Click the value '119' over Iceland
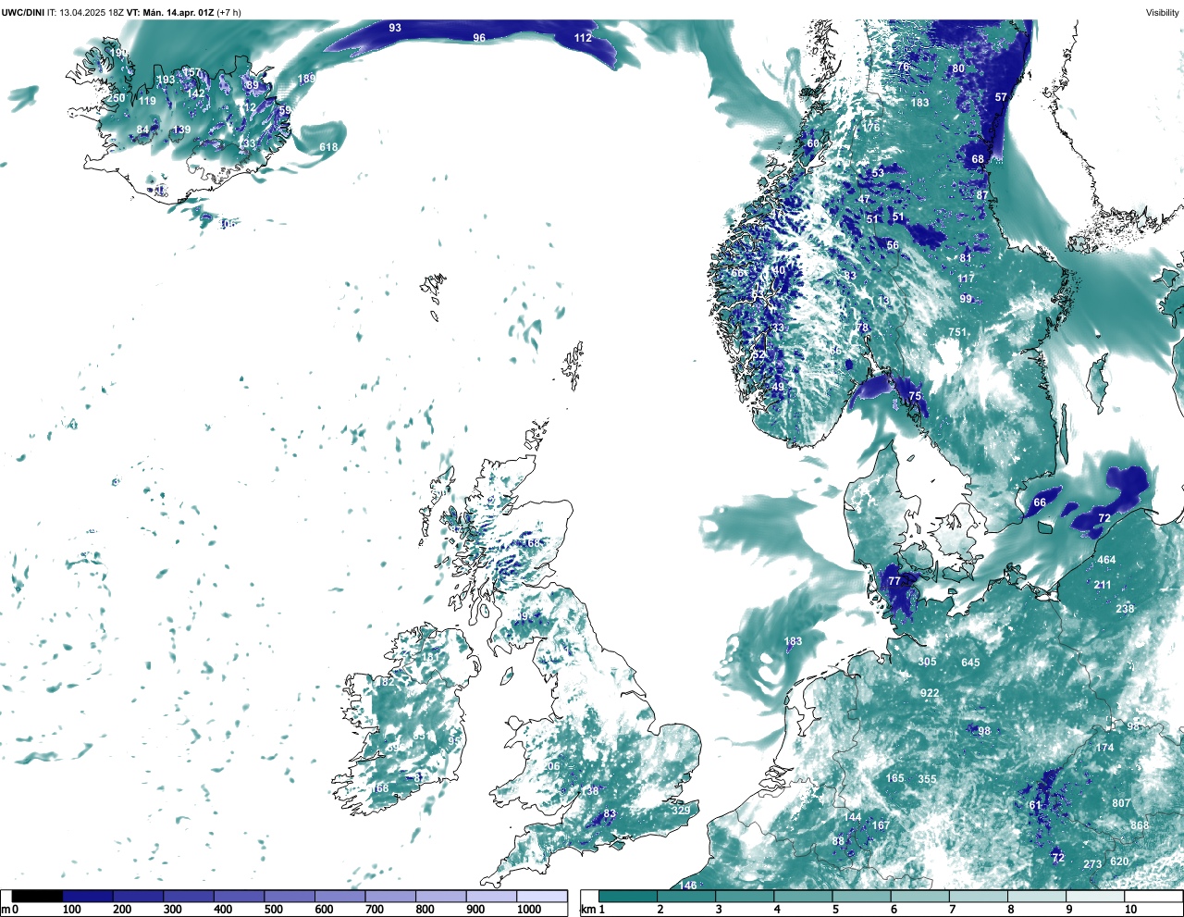 (147, 102)
